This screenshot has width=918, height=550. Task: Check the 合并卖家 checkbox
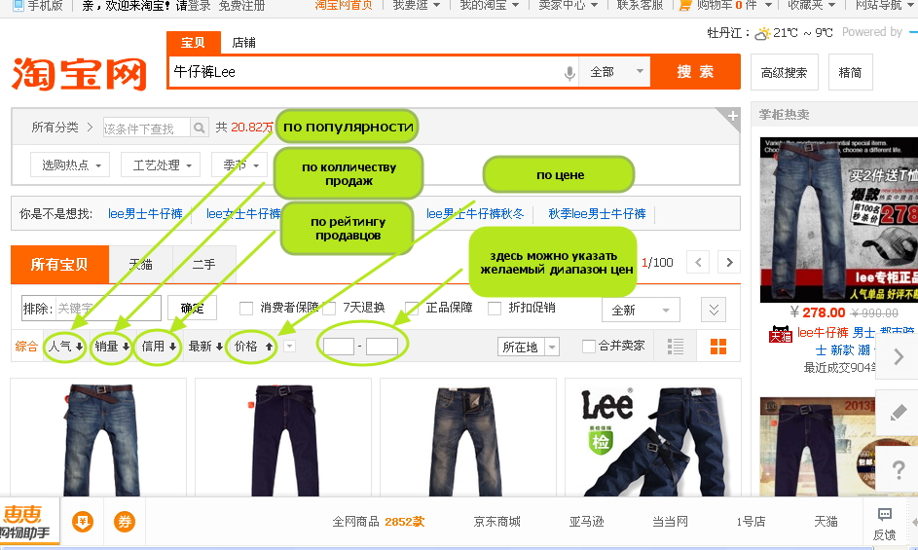click(588, 347)
